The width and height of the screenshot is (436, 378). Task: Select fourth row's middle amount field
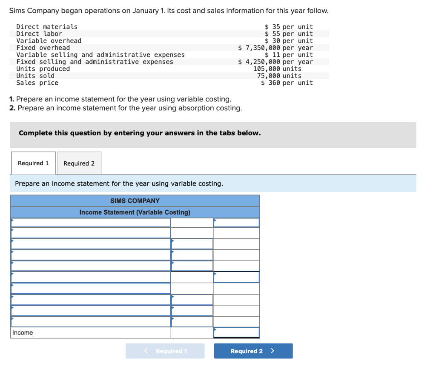click(192, 255)
